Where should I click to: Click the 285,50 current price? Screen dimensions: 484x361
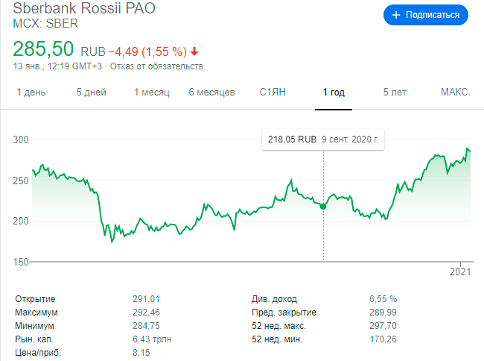(43, 48)
